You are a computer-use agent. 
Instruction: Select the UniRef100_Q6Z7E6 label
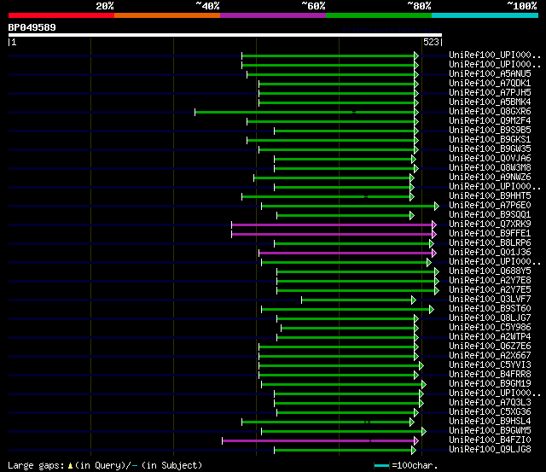point(490,347)
